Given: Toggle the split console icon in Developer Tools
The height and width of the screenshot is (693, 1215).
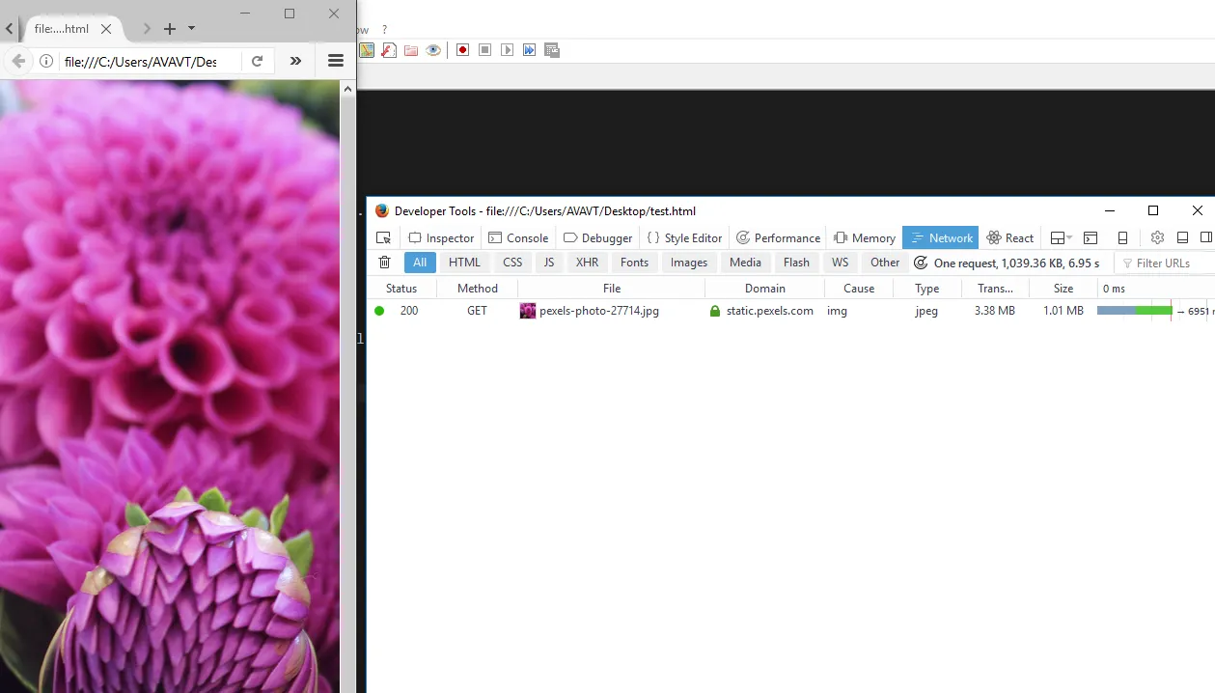Looking at the screenshot, I should point(1091,237).
